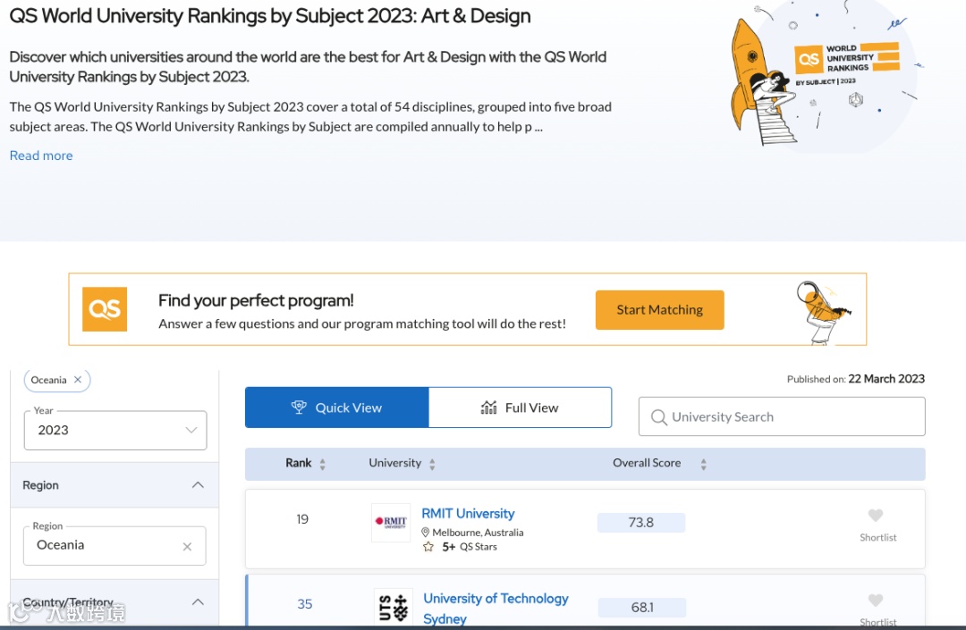
Task: Click the QS logo in the program banner
Action: 104,309
